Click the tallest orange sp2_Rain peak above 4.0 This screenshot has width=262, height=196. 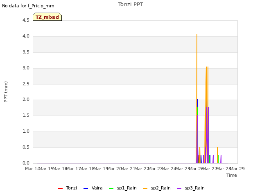[197, 35]
